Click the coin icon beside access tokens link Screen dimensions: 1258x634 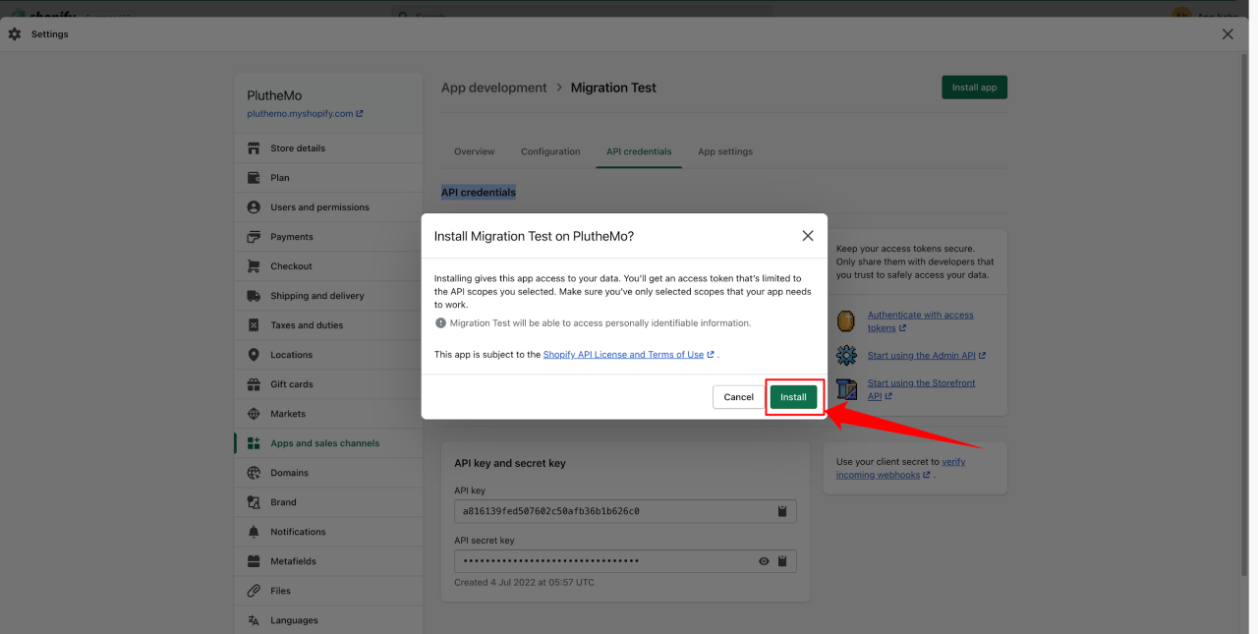point(846,321)
